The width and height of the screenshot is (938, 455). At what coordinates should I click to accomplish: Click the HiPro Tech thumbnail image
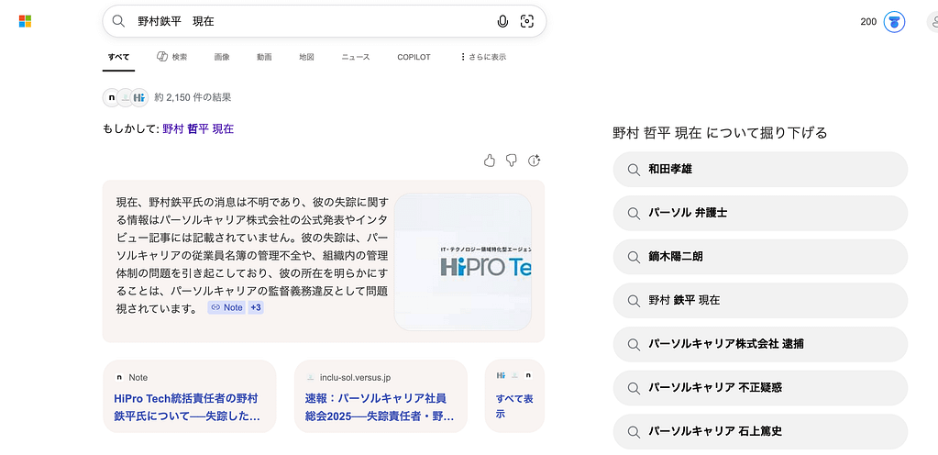click(x=463, y=262)
